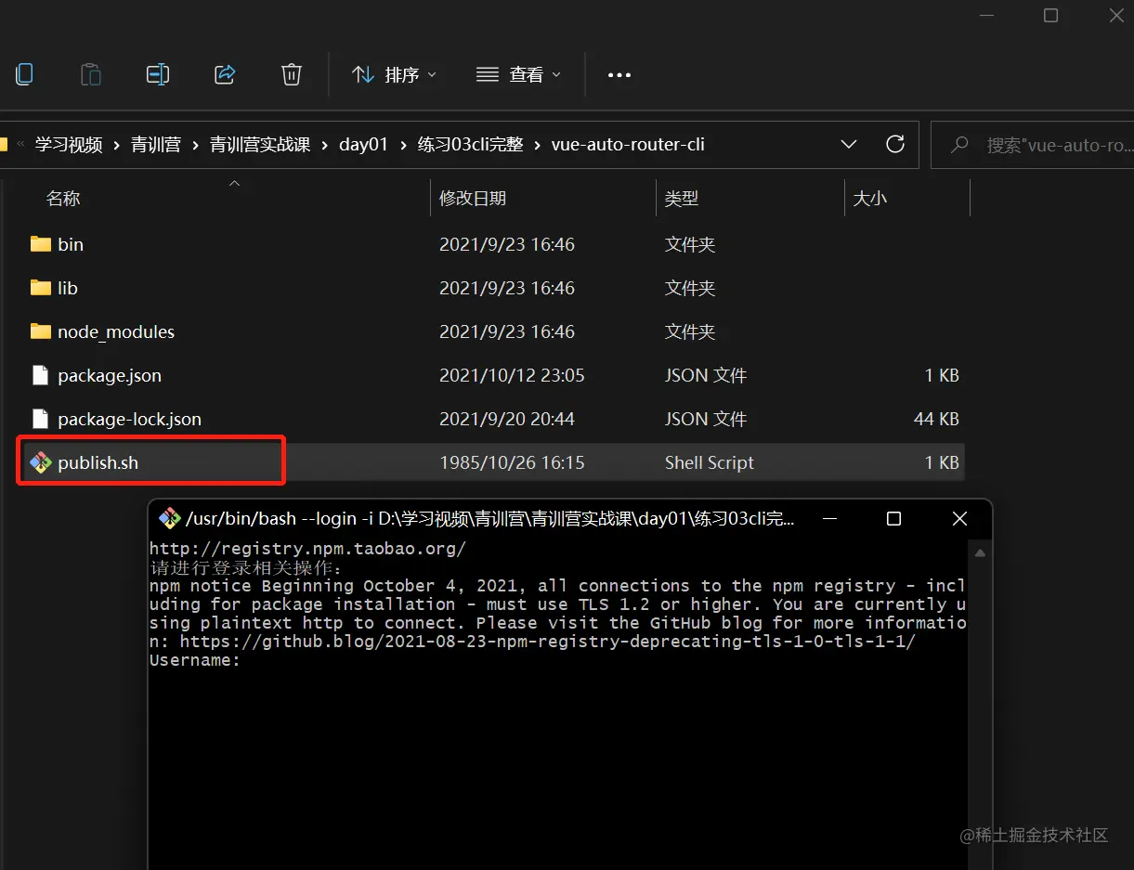Screen dimensions: 1134x870
Task: Click the 44 KB size cell
Action: point(936,419)
